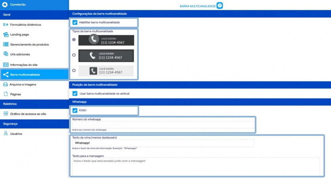
Task: Click the CorretorGo home icon
Action: pos(5,4)
